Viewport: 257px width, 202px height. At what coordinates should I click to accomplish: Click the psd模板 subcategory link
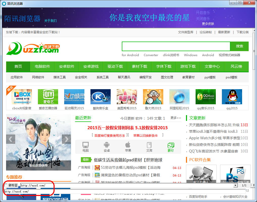click(231, 77)
